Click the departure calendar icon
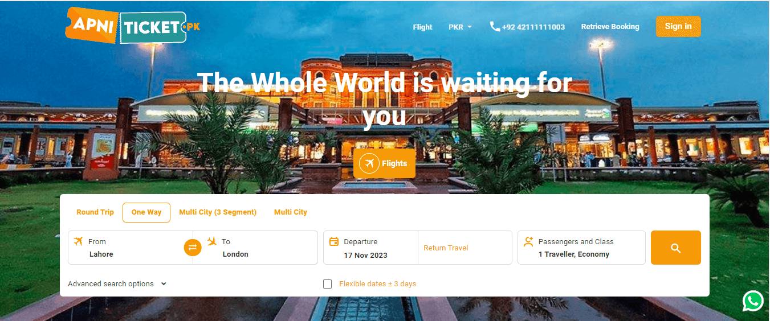770x321 pixels. (x=334, y=241)
